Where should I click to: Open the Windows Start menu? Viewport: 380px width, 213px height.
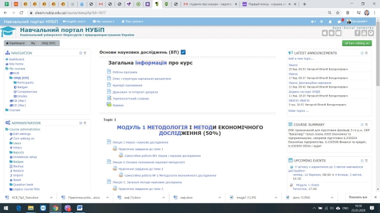tap(6, 208)
